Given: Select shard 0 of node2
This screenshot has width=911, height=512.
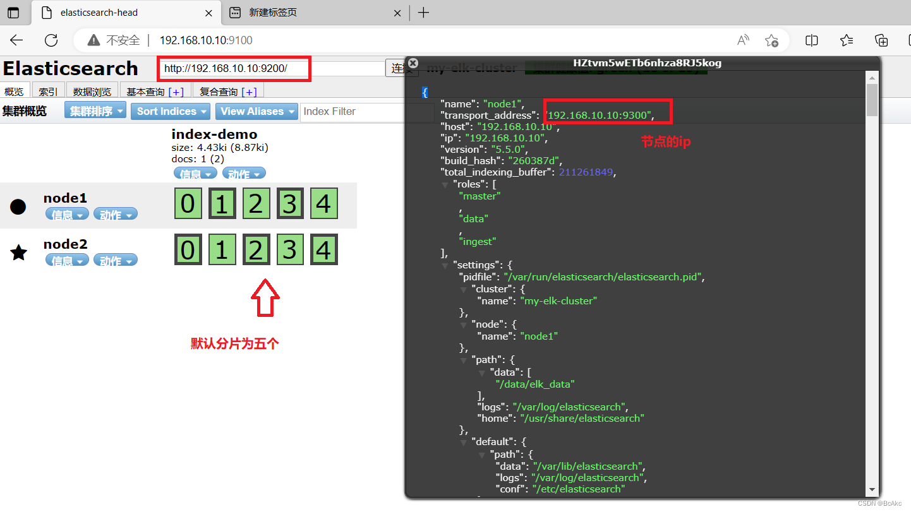Looking at the screenshot, I should (188, 249).
